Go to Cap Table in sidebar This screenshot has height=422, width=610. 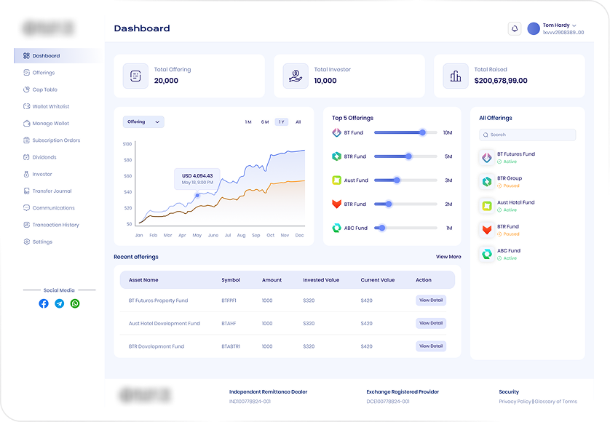[x=44, y=89]
